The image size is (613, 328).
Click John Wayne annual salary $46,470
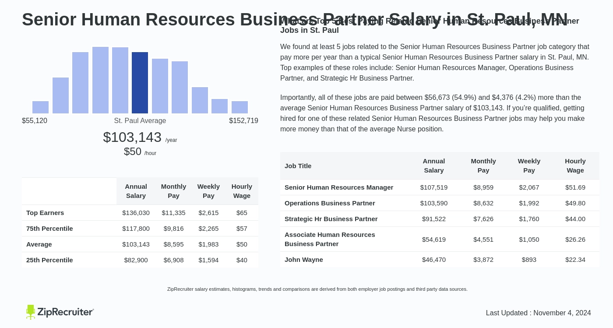tap(434, 260)
